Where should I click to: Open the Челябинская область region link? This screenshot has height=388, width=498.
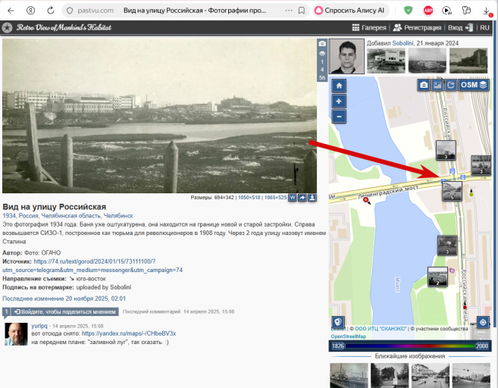pos(70,215)
